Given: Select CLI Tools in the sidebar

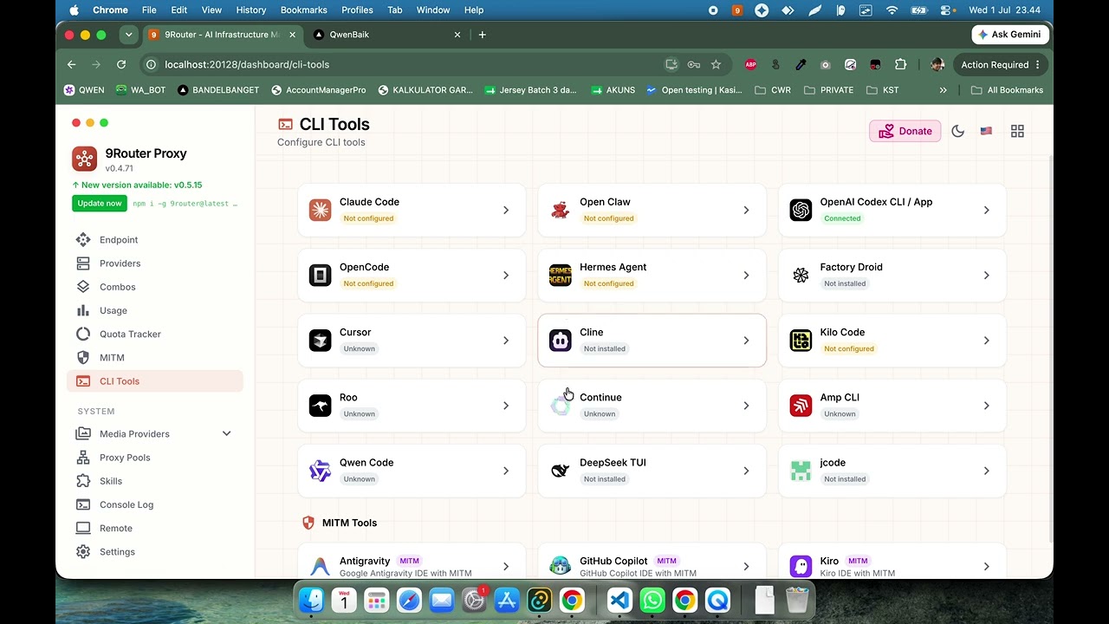Looking at the screenshot, I should pyautogui.click(x=154, y=381).
